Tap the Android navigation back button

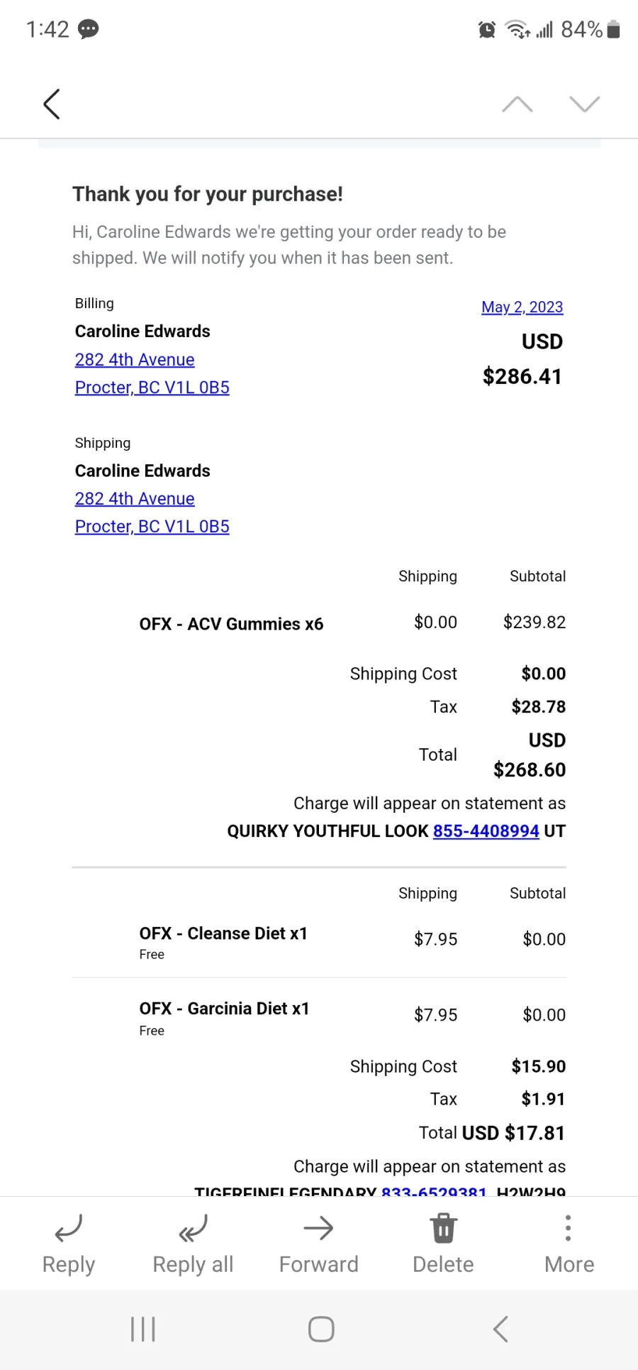coord(500,1329)
